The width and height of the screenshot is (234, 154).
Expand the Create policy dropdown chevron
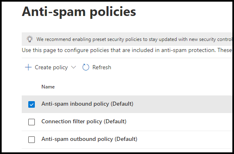(73, 67)
